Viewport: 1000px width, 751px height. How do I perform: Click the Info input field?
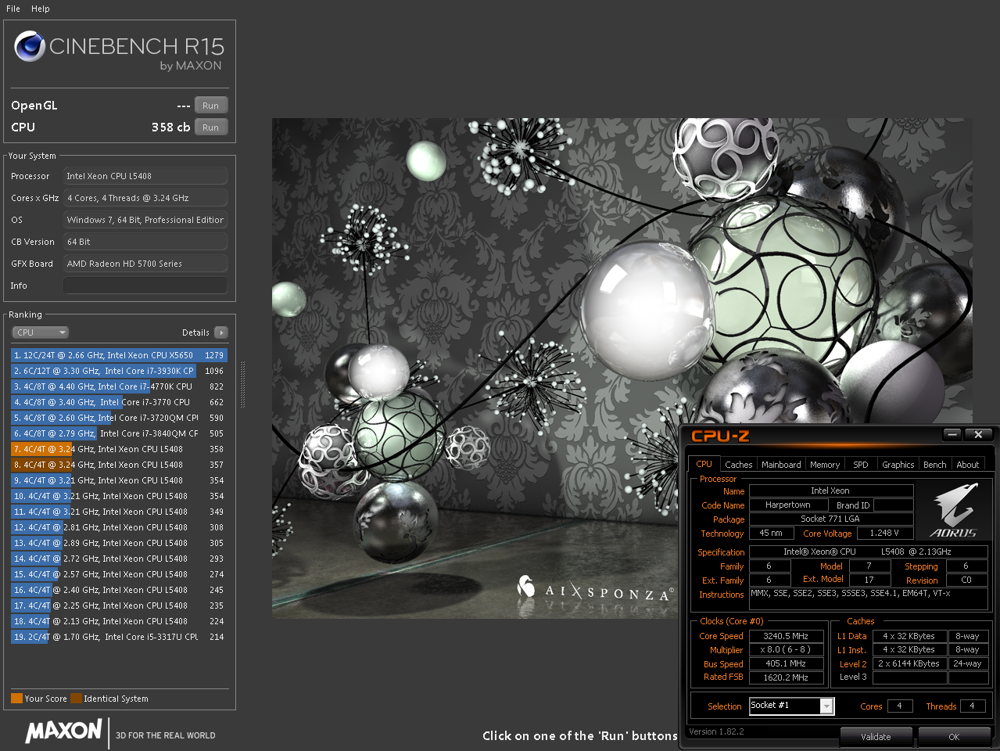(145, 286)
